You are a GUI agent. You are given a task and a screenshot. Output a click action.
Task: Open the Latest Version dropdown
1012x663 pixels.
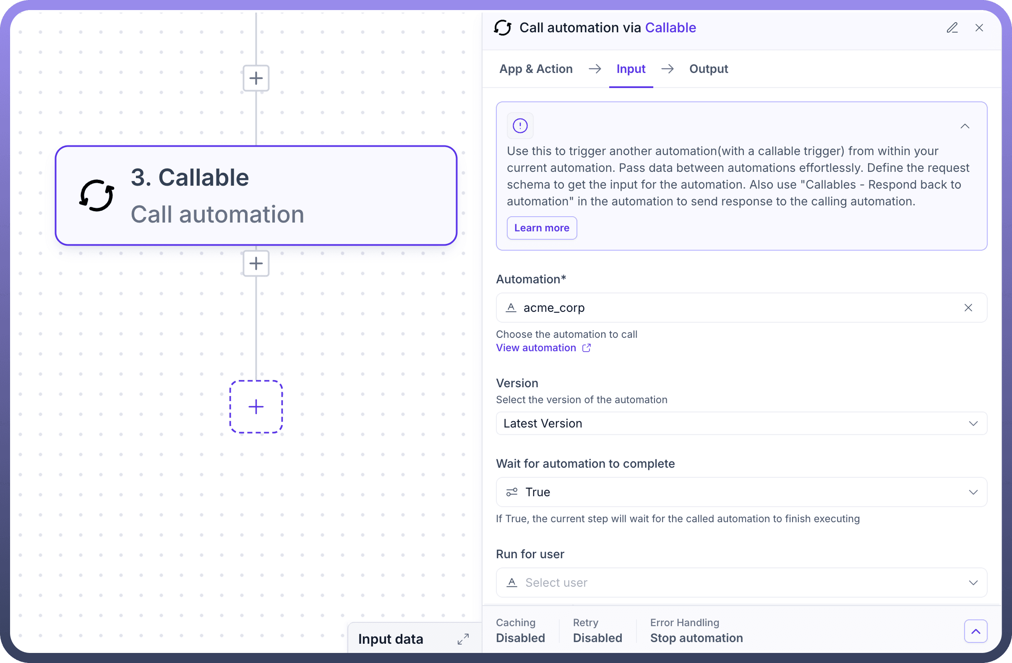(741, 423)
